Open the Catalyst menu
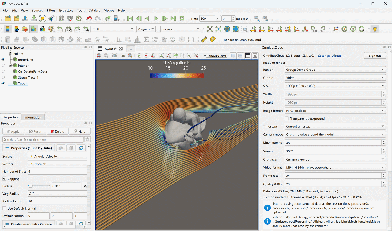 pyautogui.click(x=94, y=10)
